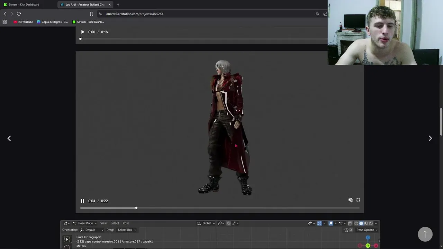Open Blender editor type dropdown
Image resolution: width=443 pixels, height=249 pixels.
click(66, 223)
